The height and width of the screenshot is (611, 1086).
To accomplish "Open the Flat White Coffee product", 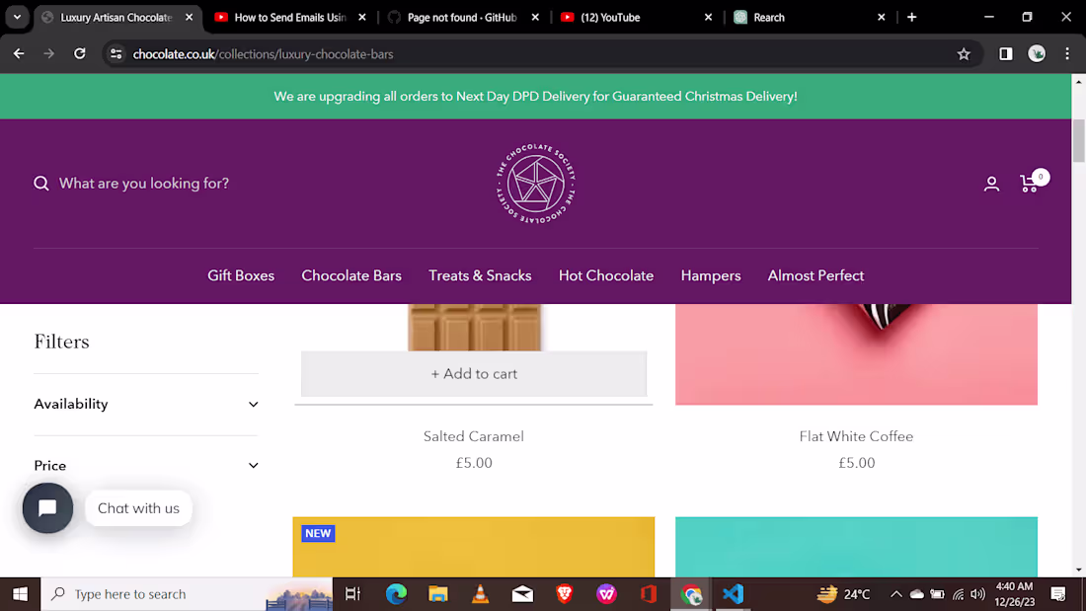I will [x=856, y=435].
